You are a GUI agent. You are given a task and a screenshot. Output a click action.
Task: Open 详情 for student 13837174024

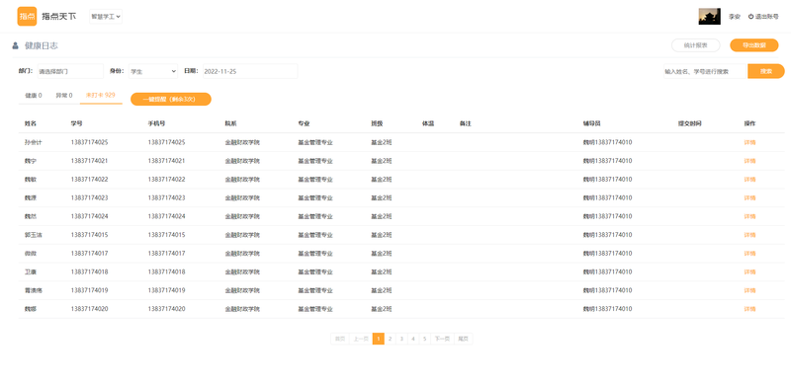[749, 216]
